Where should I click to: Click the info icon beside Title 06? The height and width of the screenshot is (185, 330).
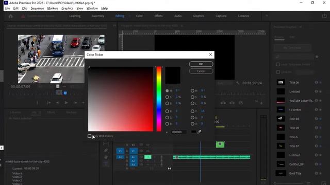[316, 82]
